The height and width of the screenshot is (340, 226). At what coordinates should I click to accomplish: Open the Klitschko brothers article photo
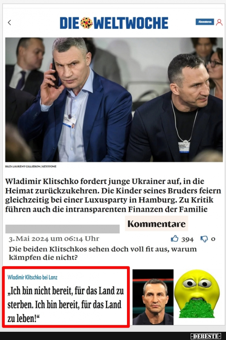point(114,100)
